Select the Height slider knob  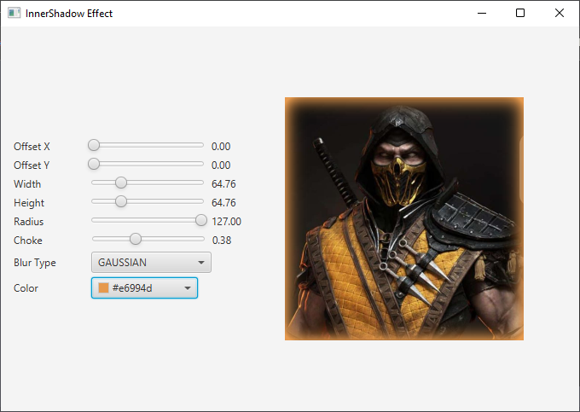121,201
